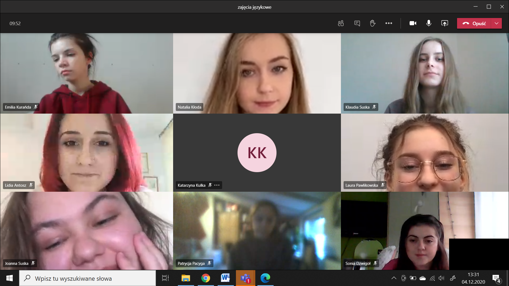Open the share content tray
Image resolution: width=509 pixels, height=286 pixels.
(x=445, y=23)
